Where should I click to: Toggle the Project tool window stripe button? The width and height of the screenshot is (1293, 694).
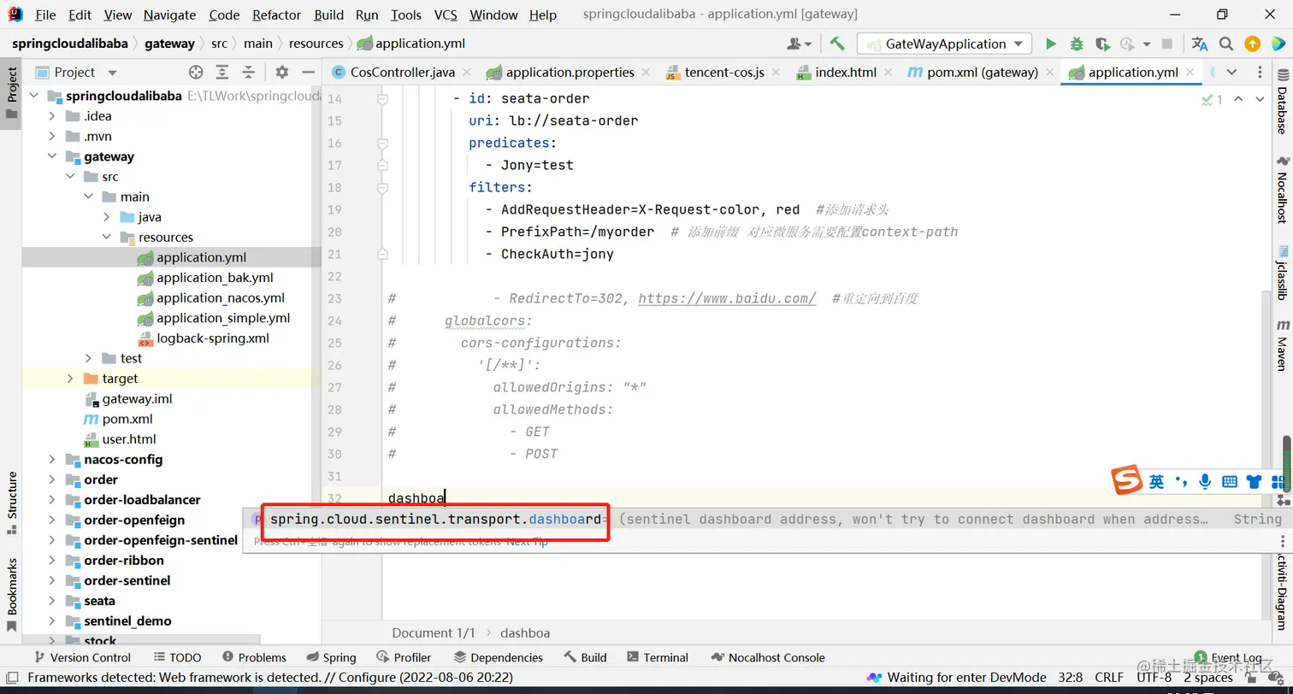11,94
